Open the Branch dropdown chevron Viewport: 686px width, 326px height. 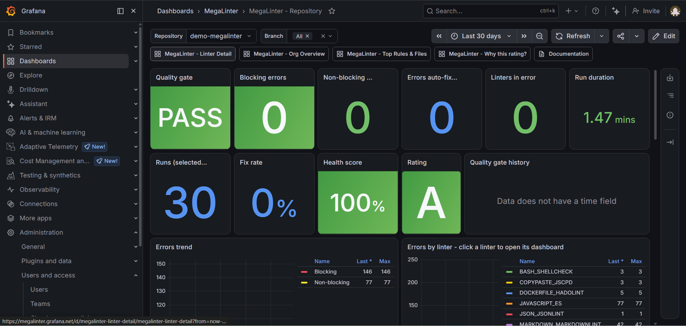(331, 36)
